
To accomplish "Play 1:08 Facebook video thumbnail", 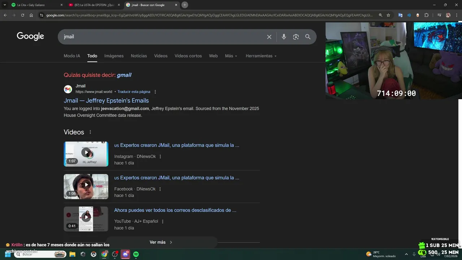I will coord(86,186).
